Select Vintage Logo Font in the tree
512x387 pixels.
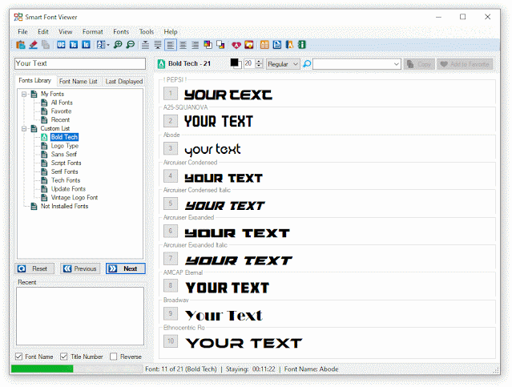click(75, 198)
